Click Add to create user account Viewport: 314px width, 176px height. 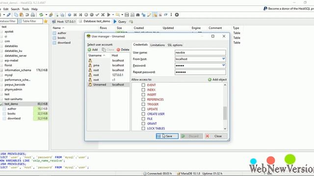click(93, 50)
